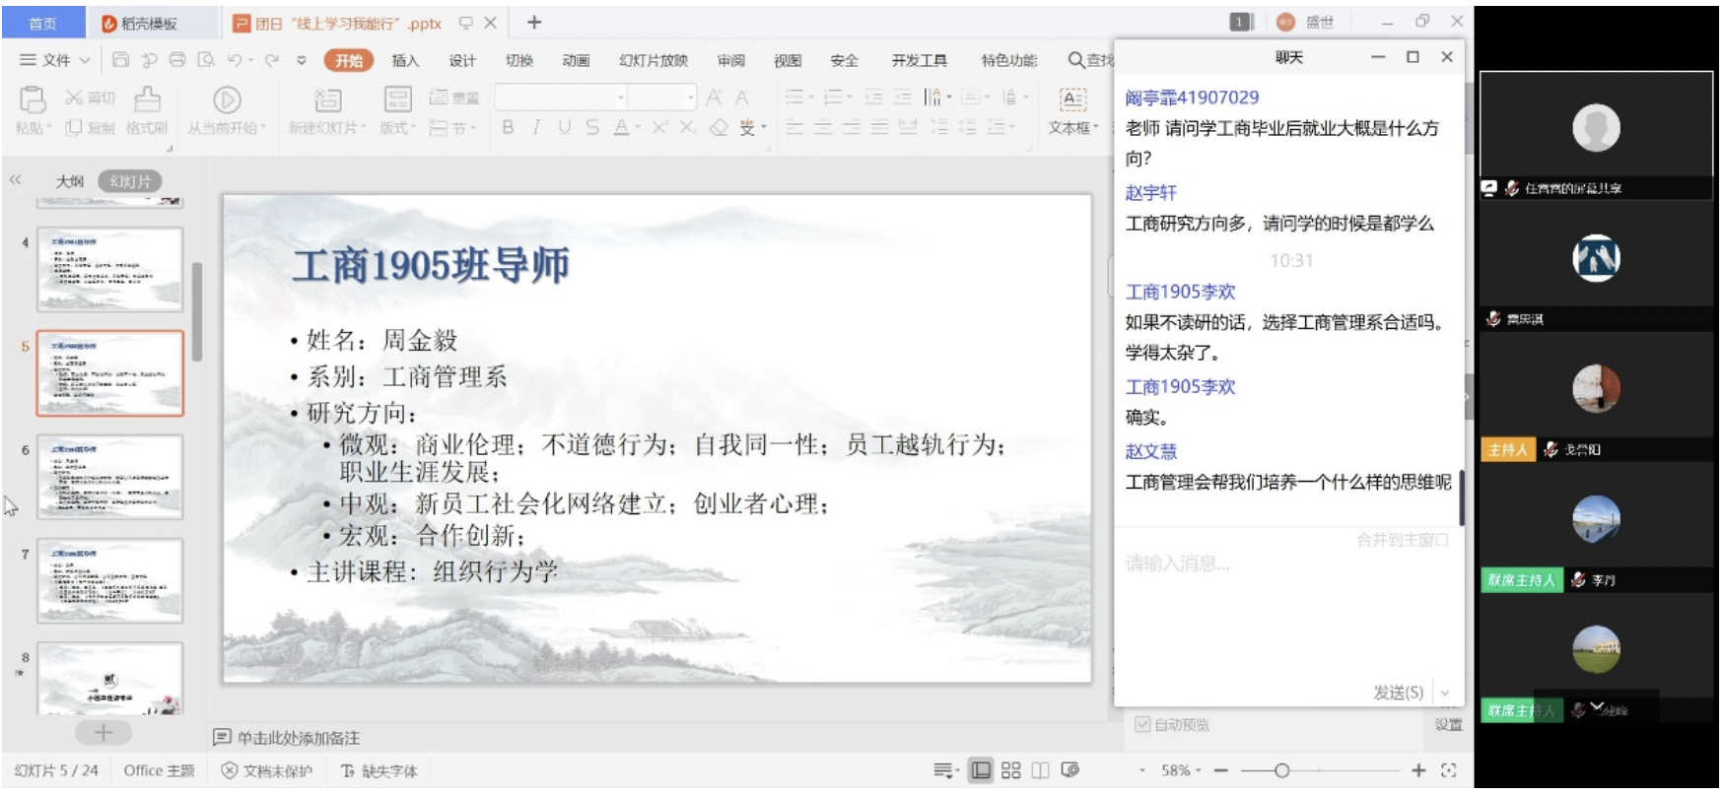Toggle Bold formatting button
Image resolution: width=1725 pixels, height=796 pixels.
(x=508, y=127)
